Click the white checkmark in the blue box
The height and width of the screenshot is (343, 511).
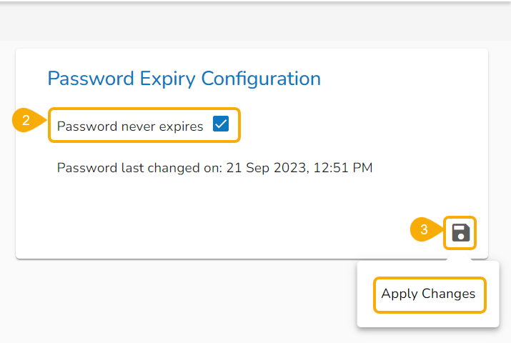pyautogui.click(x=221, y=125)
